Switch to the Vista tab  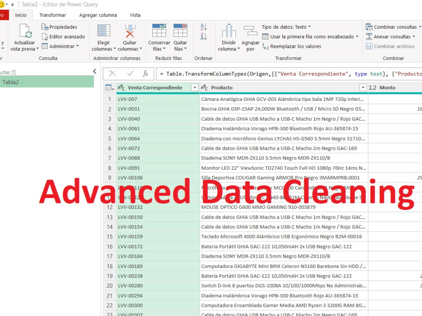135,15
